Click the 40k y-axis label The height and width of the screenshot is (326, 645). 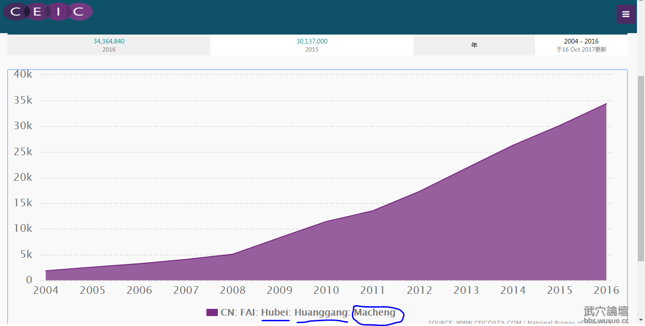[x=23, y=74]
